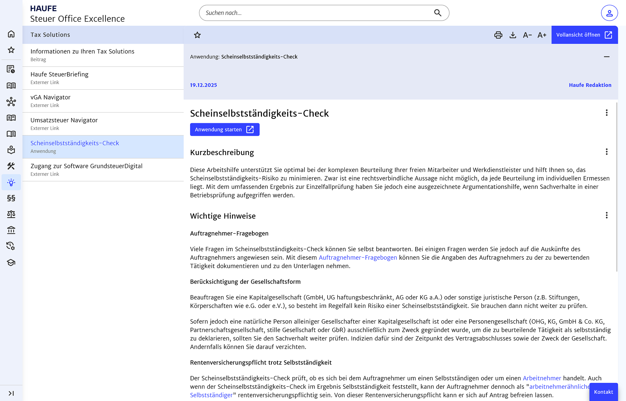Expand the sidebar with arrow icon
Screen dimensions: 626x401
(11, 393)
